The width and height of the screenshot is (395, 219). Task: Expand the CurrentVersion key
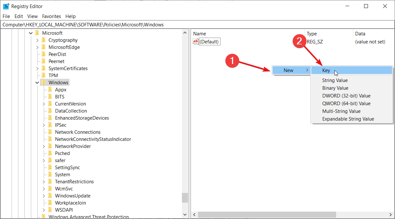44,104
